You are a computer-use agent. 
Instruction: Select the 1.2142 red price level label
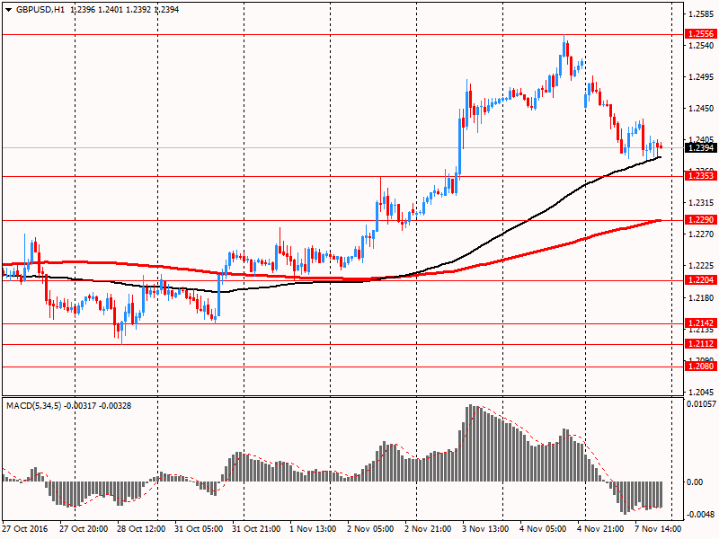click(701, 323)
